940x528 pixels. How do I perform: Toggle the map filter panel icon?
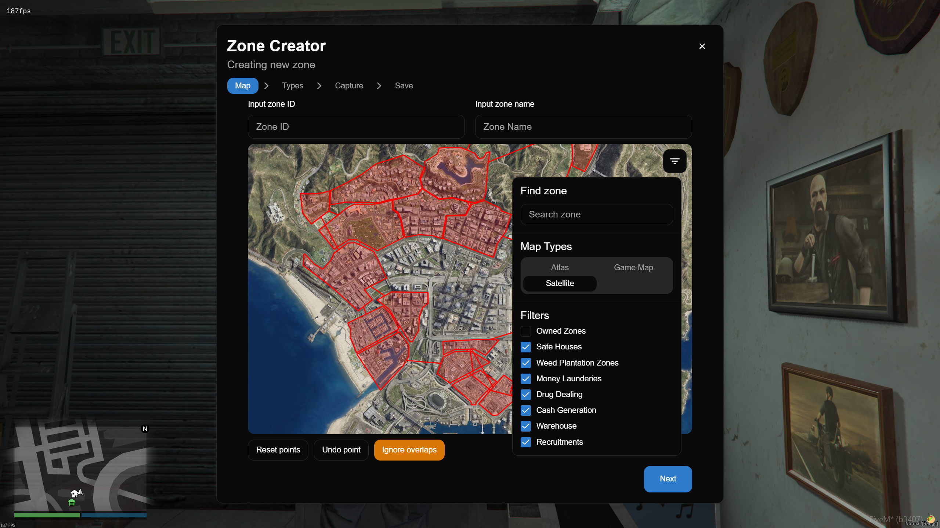(x=675, y=161)
